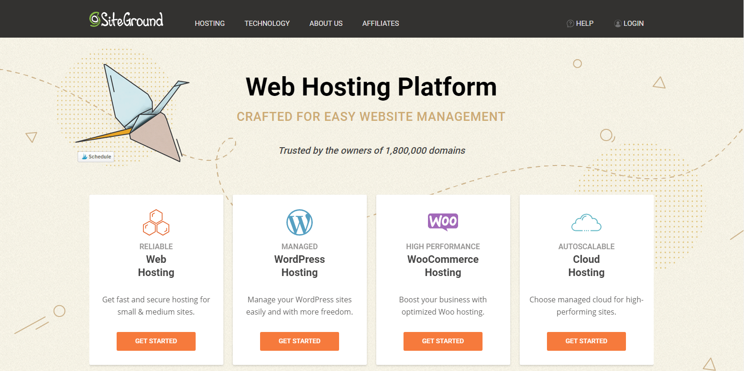Click the purple Woo logo icon

click(443, 221)
